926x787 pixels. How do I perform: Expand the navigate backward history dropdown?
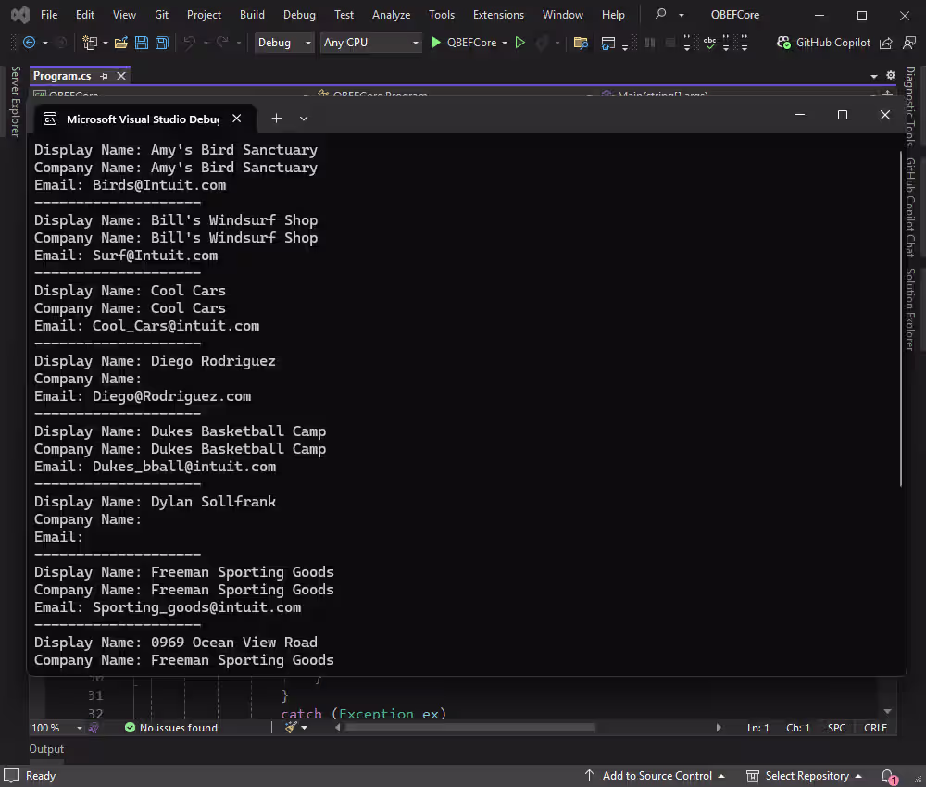click(x=44, y=43)
